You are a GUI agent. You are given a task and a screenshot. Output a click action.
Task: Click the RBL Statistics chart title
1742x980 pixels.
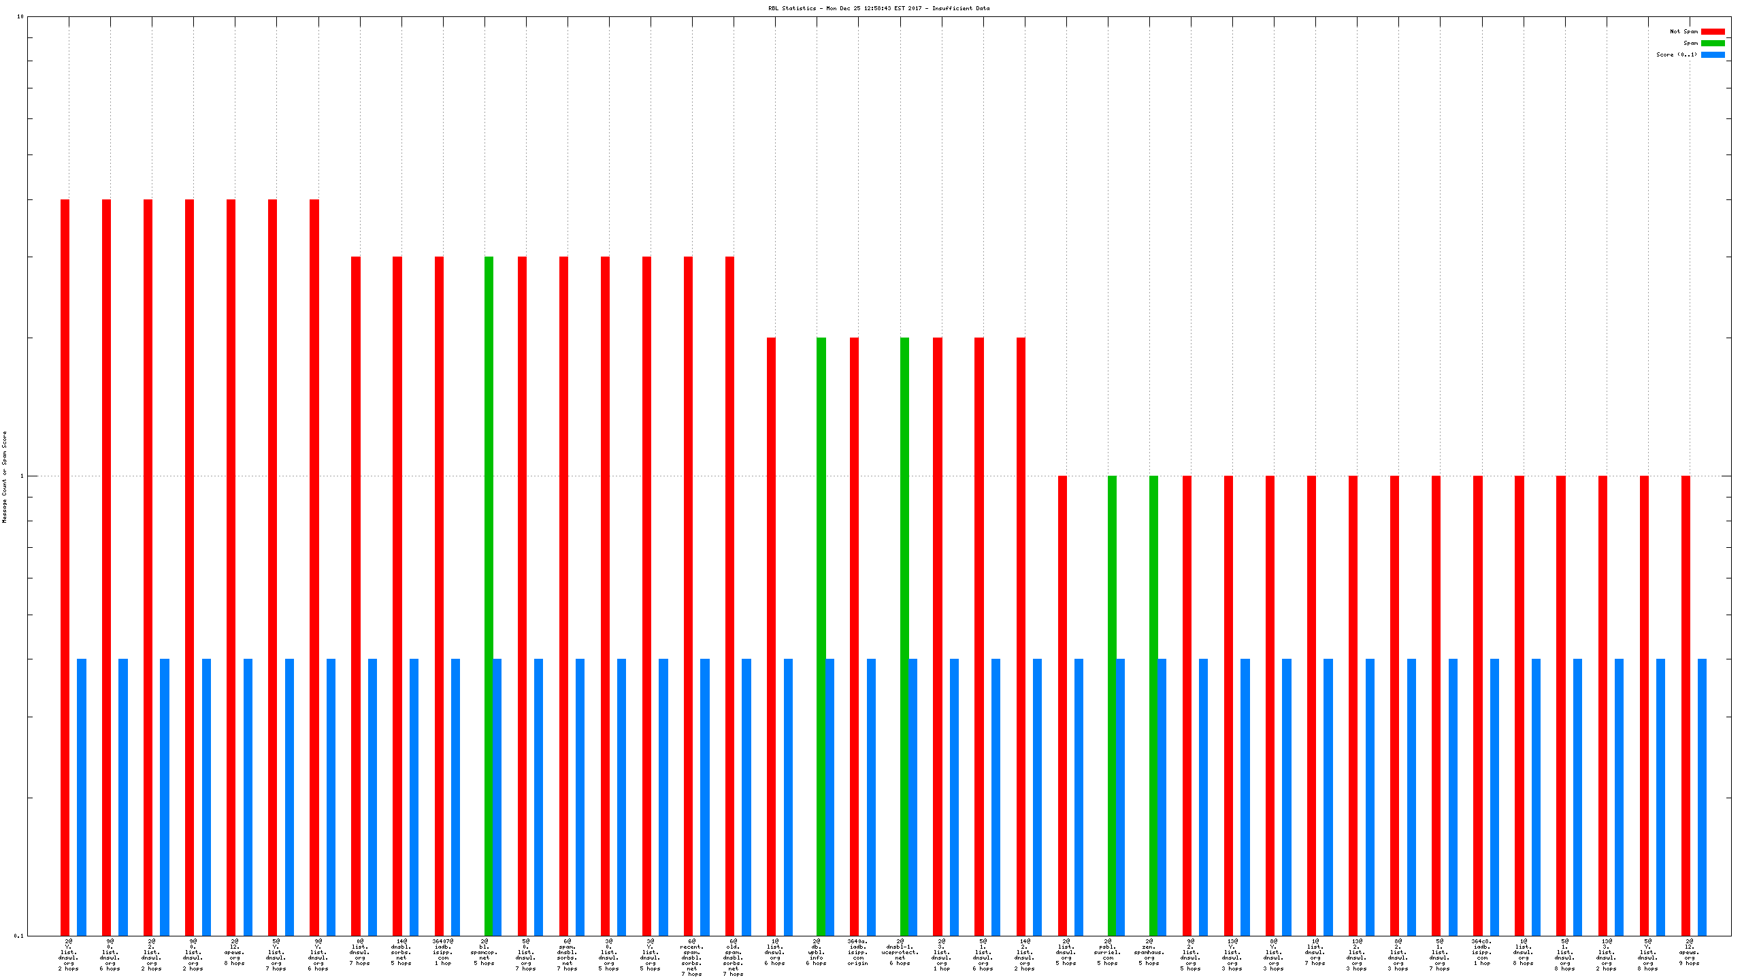(878, 8)
